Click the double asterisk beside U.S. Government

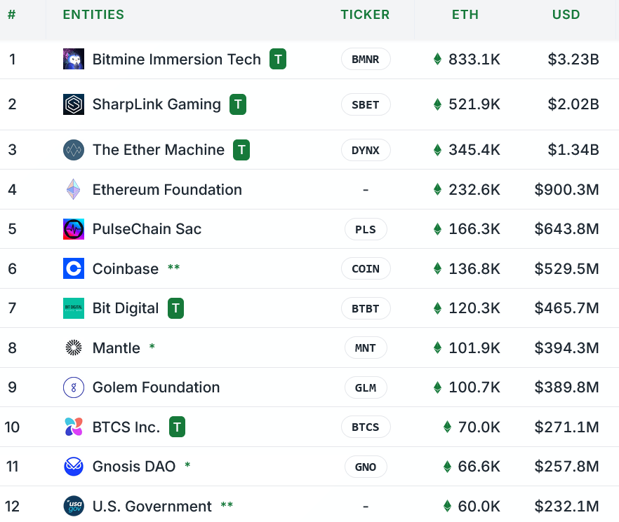tap(226, 506)
